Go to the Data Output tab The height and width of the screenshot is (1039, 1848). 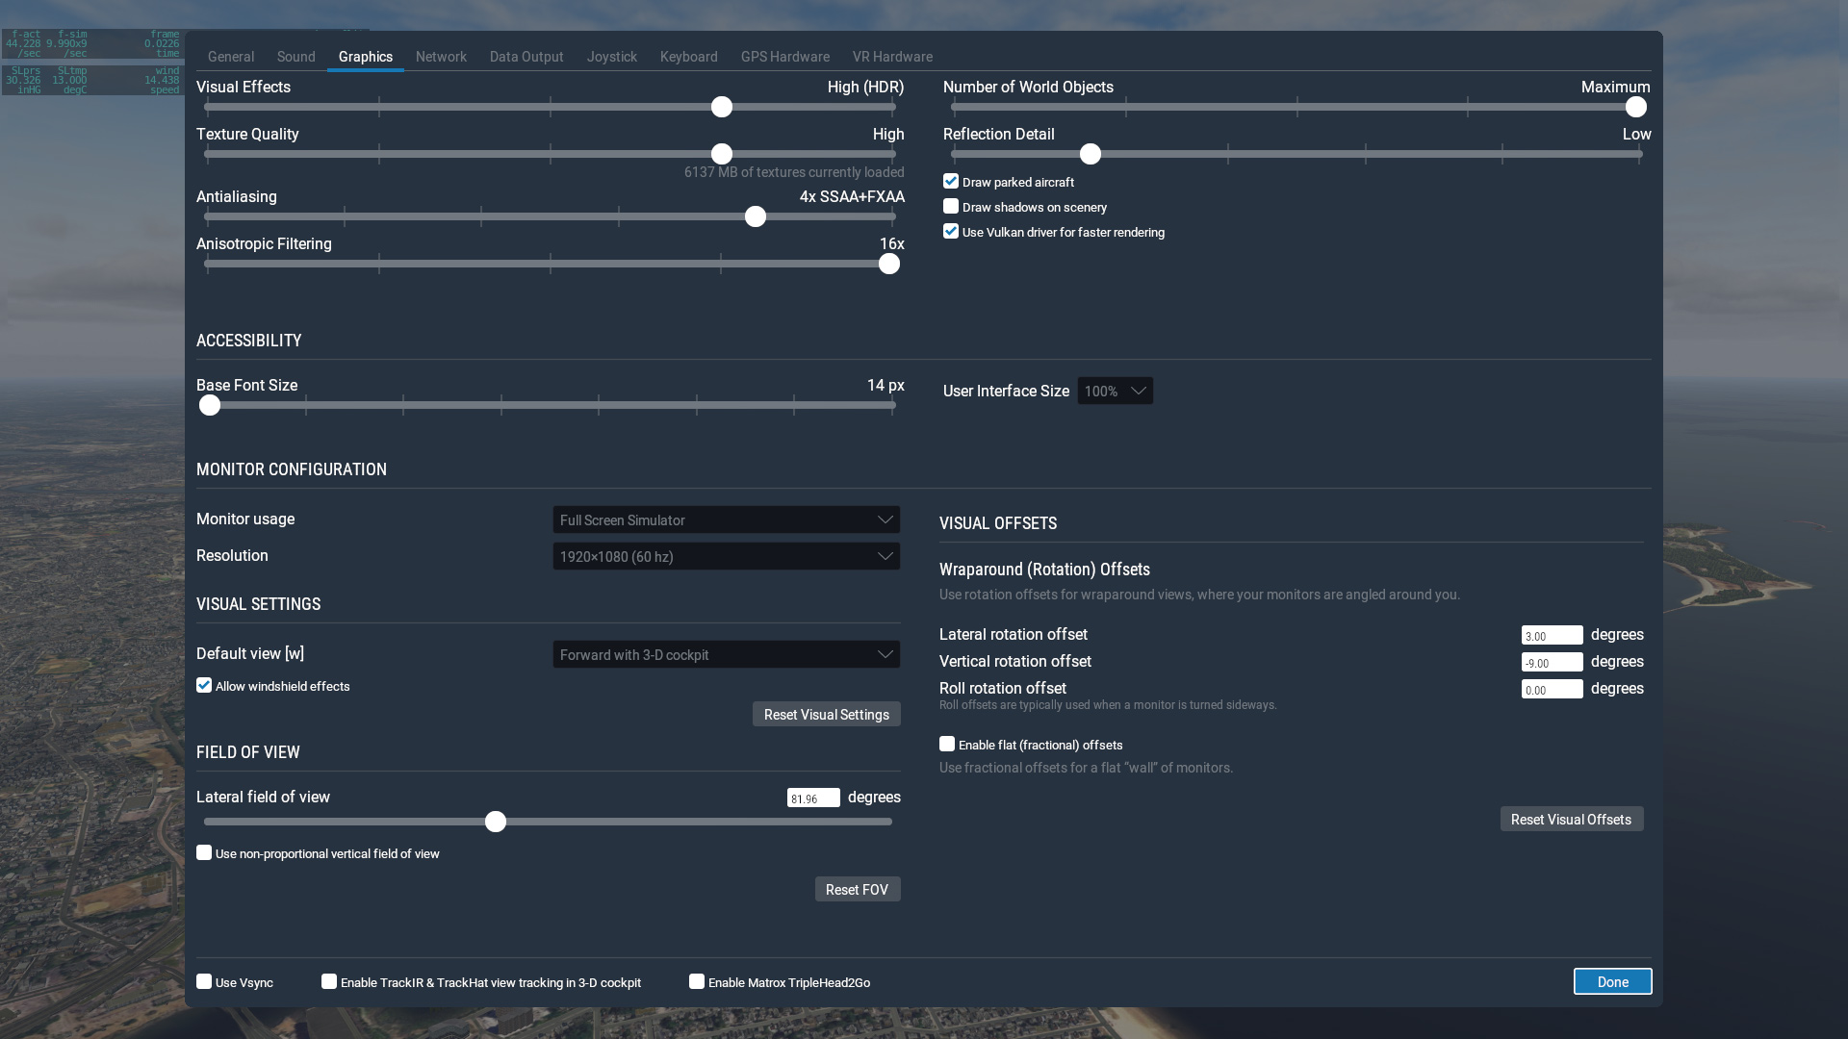(x=526, y=57)
